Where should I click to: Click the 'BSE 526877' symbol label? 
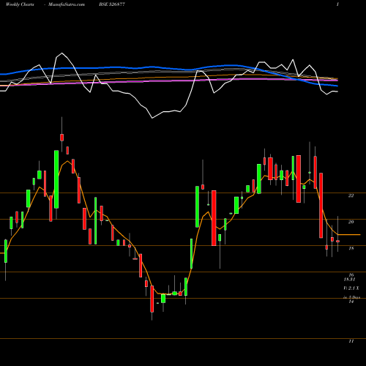click(112, 4)
